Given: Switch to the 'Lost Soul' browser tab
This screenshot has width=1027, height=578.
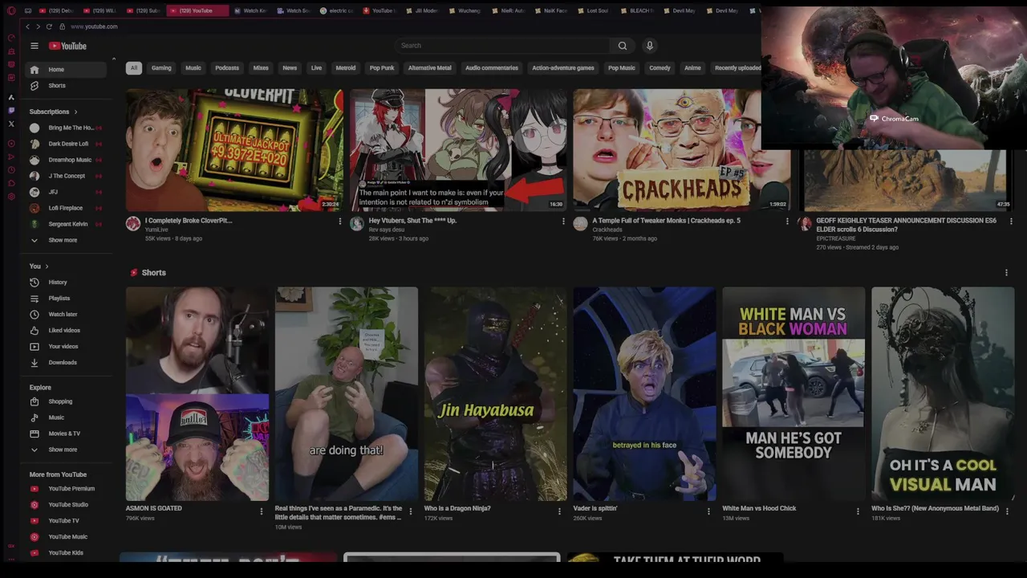Looking at the screenshot, I should tap(594, 10).
